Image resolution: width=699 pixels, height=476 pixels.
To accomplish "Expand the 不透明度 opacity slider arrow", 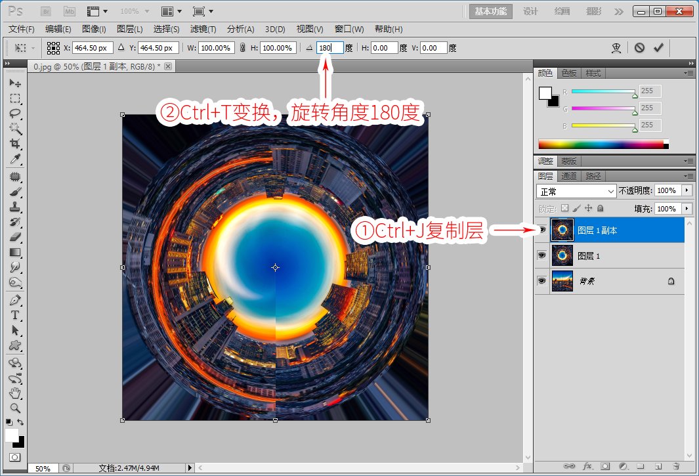I will click(x=687, y=190).
